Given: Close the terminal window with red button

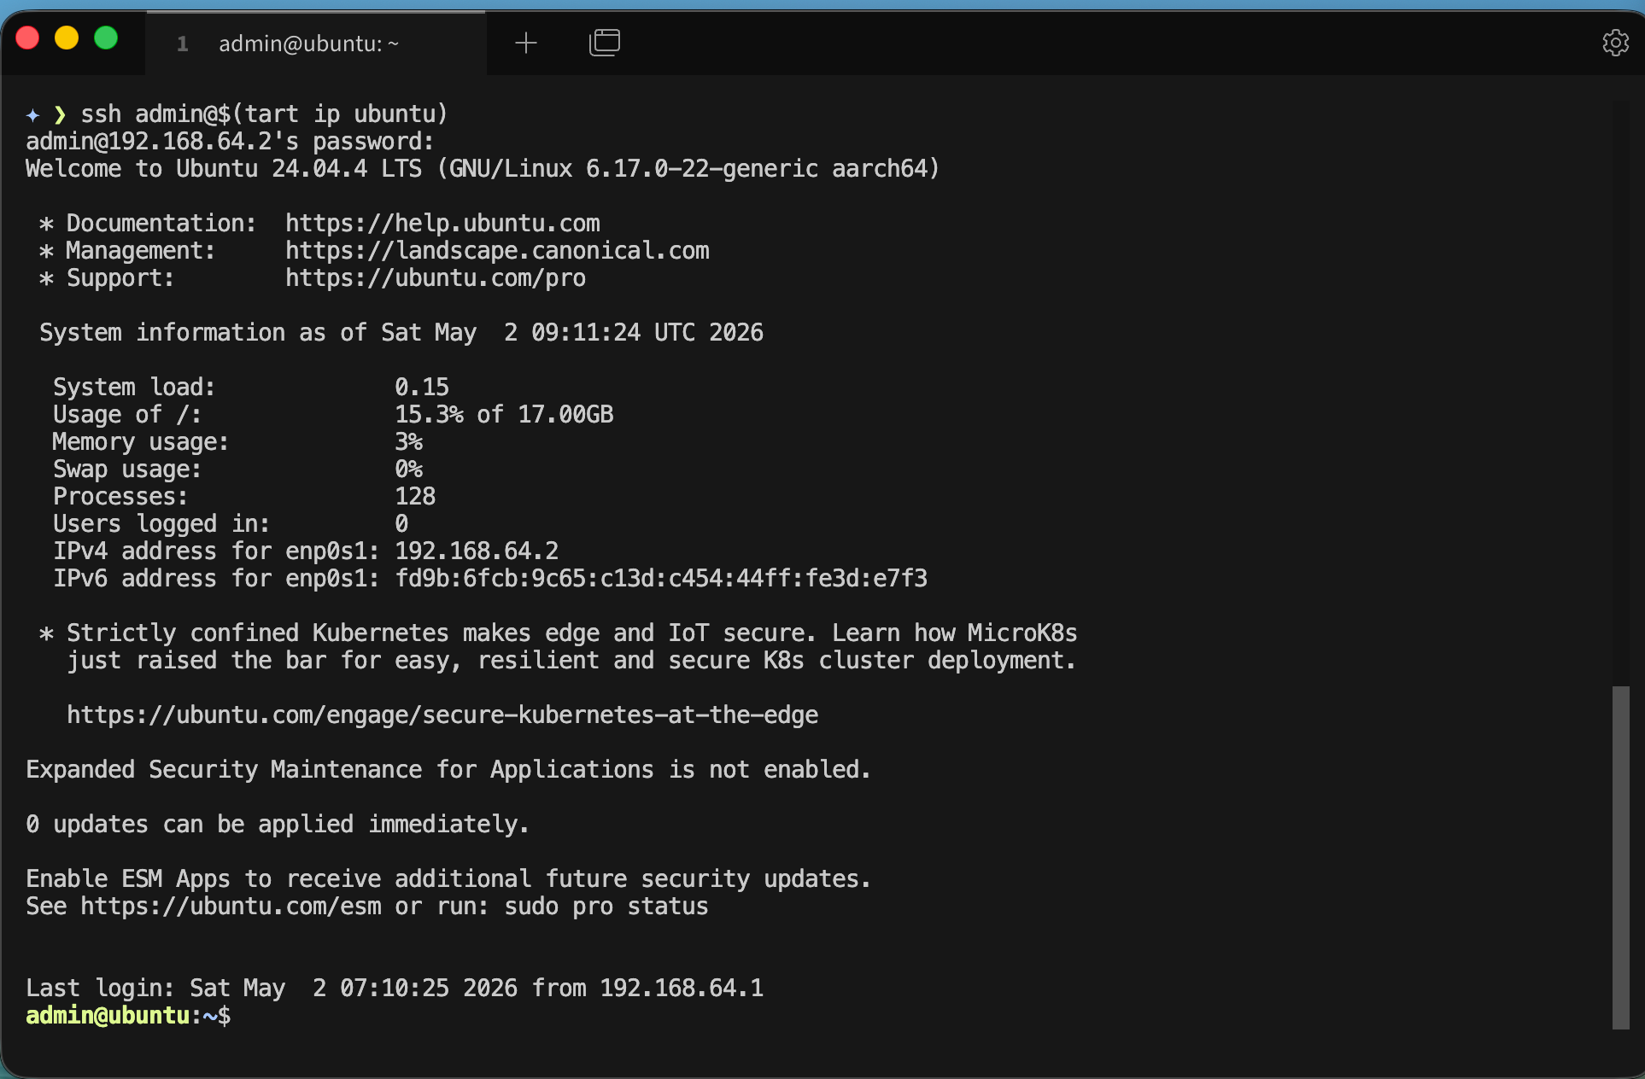Looking at the screenshot, I should (x=28, y=38).
